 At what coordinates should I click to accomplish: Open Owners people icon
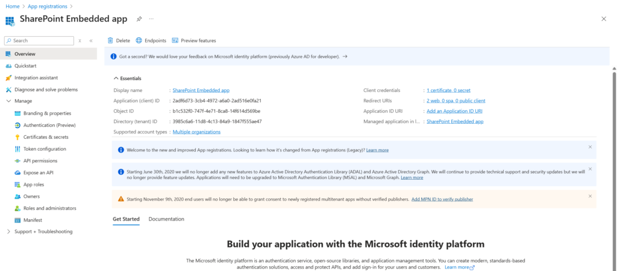pos(17,196)
